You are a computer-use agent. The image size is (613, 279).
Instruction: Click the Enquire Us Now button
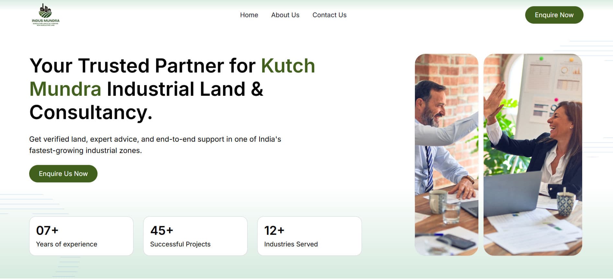(x=63, y=174)
